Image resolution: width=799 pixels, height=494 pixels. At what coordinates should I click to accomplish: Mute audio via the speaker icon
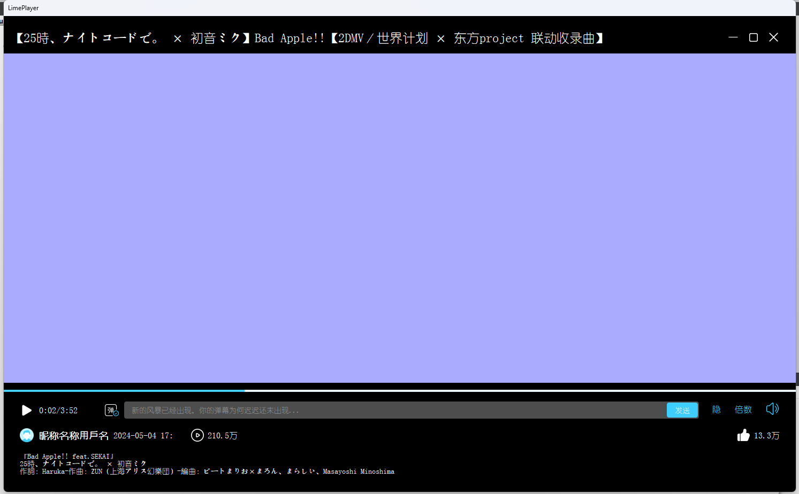pos(772,409)
